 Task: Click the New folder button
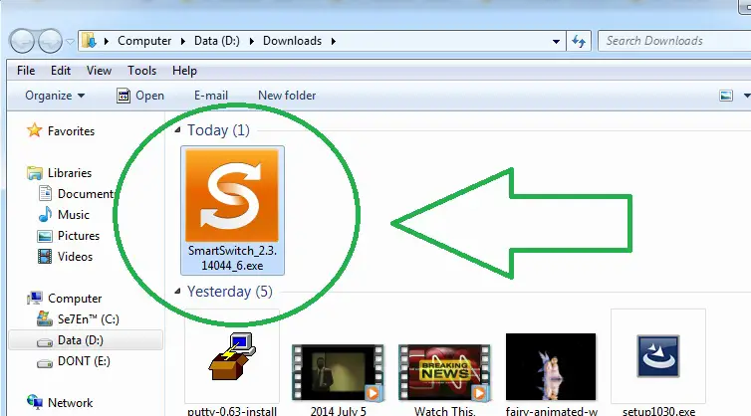[287, 96]
